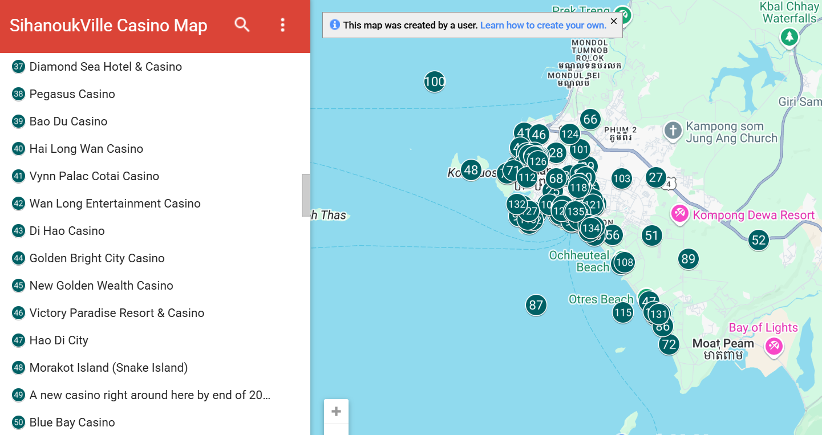Click map marker 56

(x=613, y=234)
